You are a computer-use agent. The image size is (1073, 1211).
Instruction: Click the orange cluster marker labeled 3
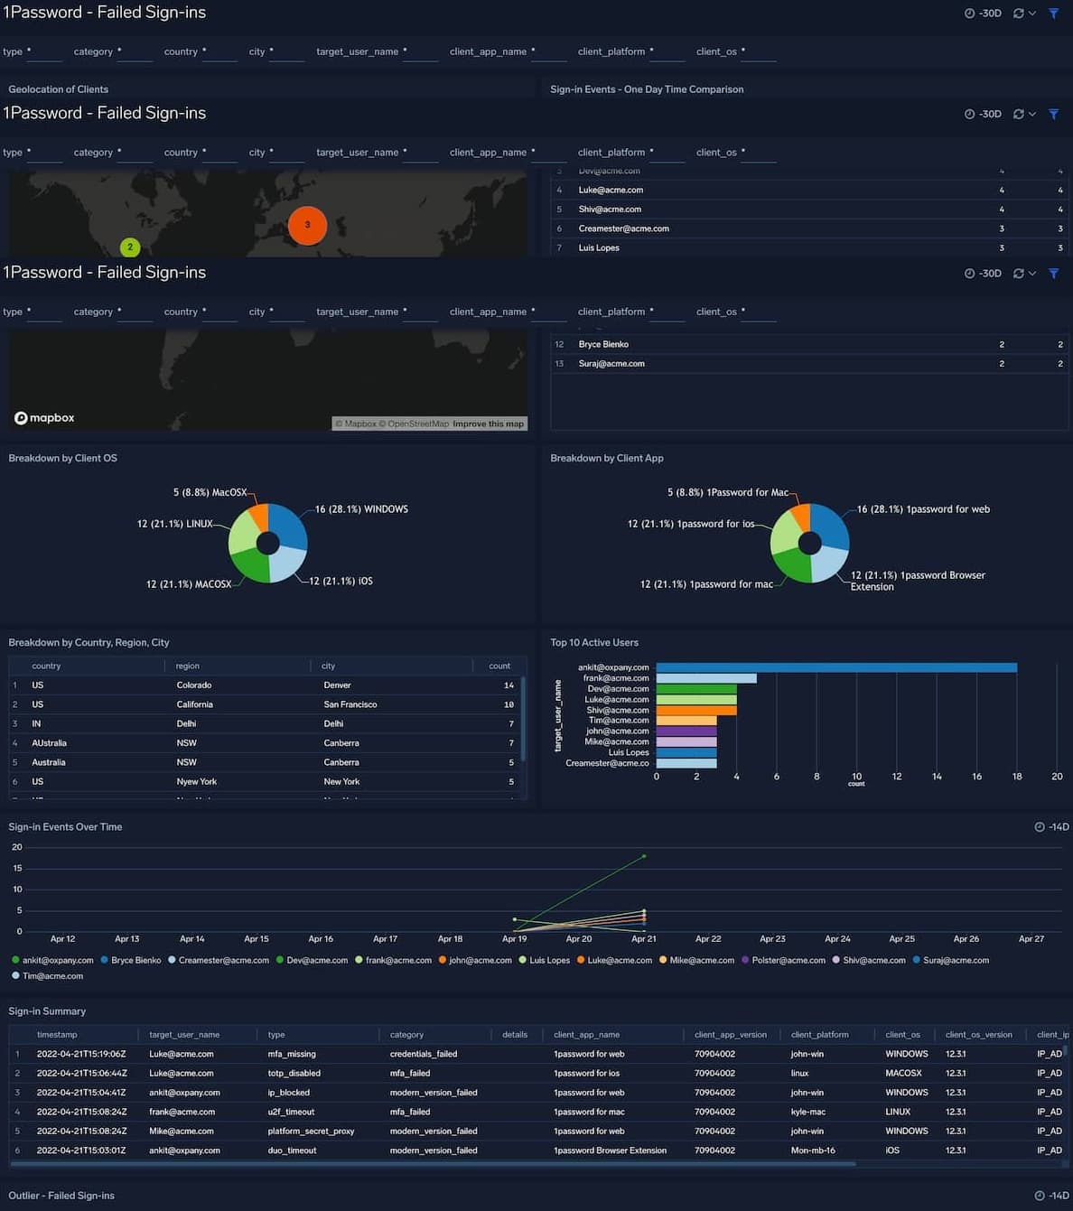tap(307, 225)
